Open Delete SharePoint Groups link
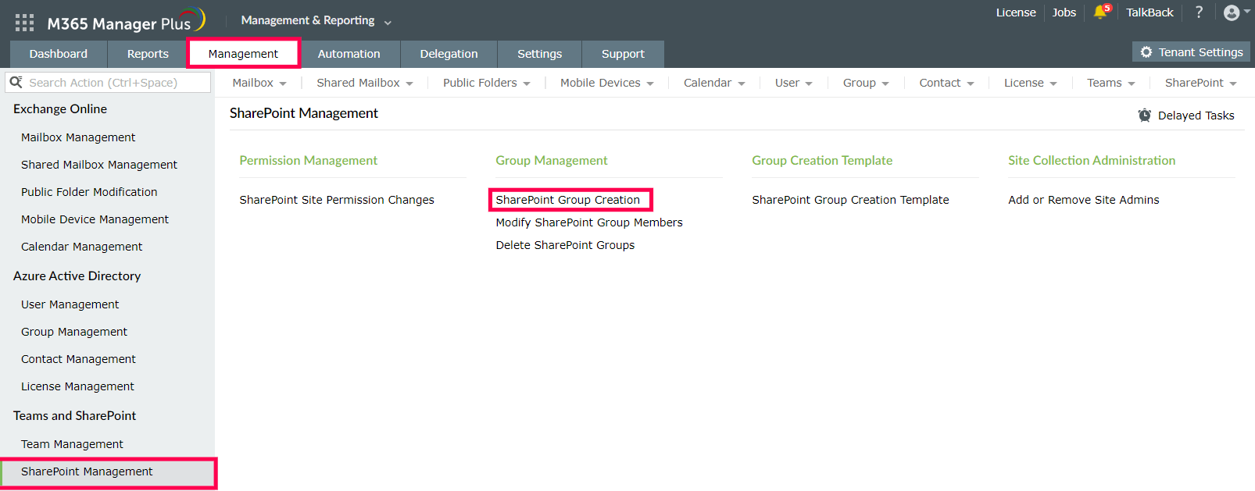Image resolution: width=1255 pixels, height=491 pixels. coord(565,245)
